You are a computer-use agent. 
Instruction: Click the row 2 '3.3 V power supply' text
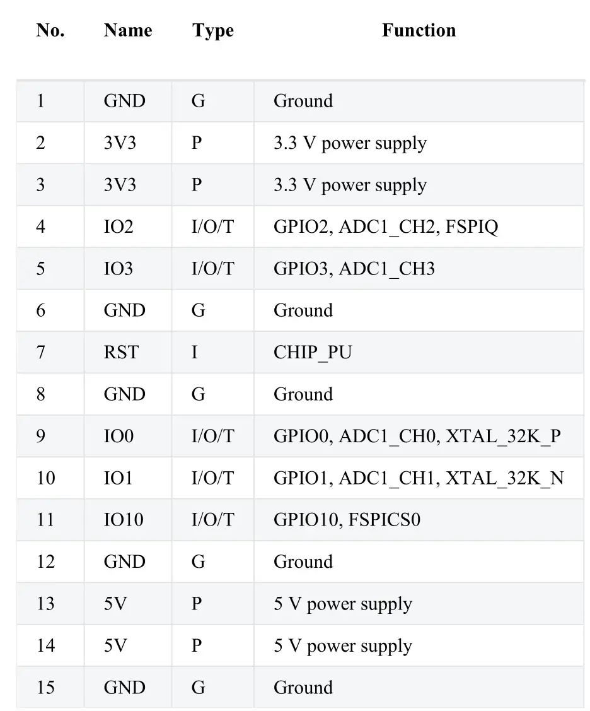(x=350, y=143)
